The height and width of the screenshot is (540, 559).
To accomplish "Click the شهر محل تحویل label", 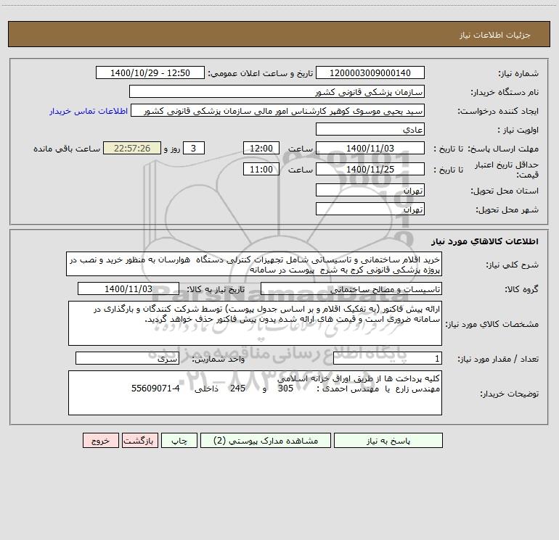I will [507, 210].
